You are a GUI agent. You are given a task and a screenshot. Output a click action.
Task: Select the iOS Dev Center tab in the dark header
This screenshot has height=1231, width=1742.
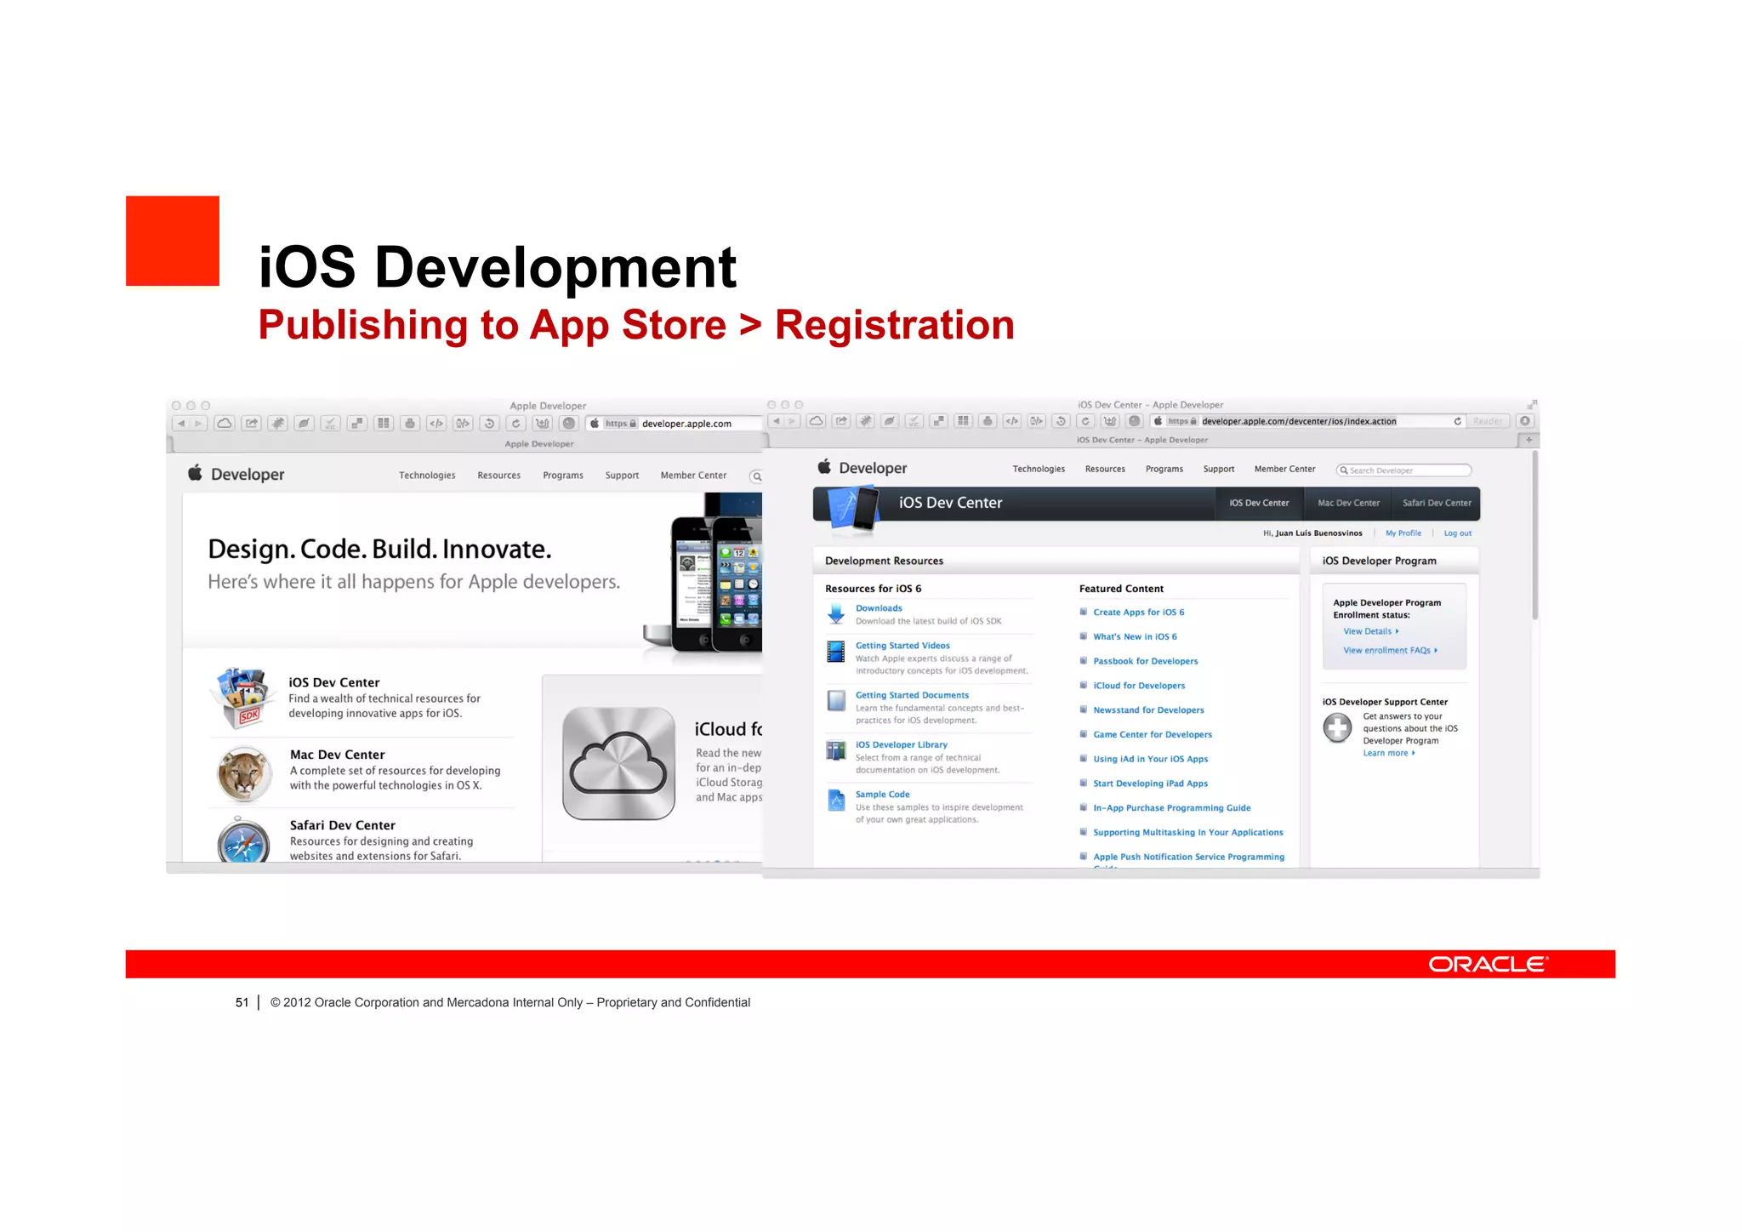1259,503
